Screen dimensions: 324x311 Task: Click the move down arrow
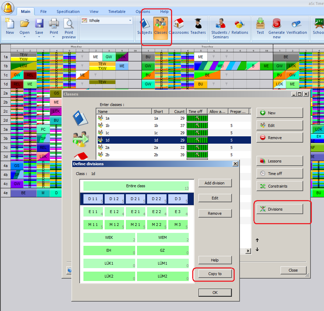click(257, 249)
